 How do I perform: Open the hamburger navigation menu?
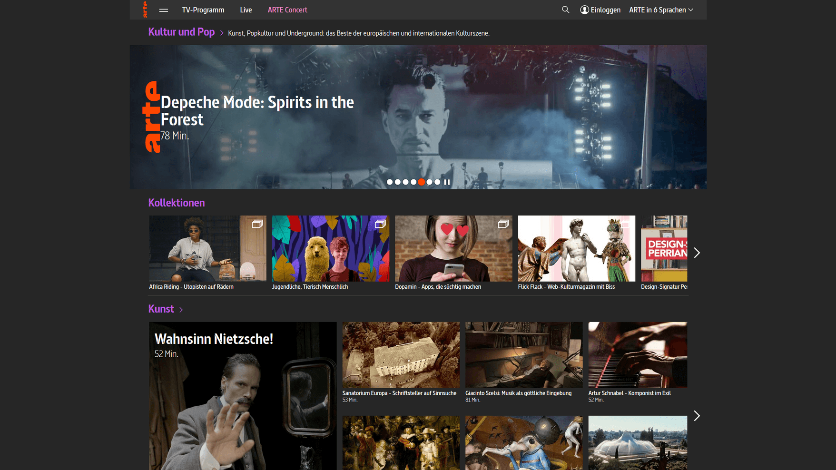tap(163, 10)
